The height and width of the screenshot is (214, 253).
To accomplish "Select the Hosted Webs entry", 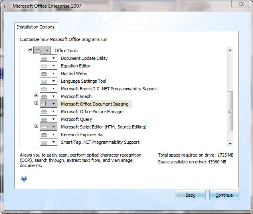I will (74, 73).
